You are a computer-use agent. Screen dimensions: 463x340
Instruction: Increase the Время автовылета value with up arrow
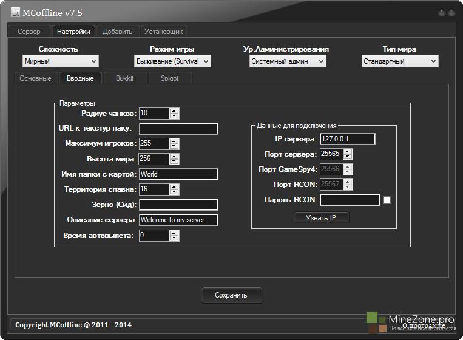(x=174, y=232)
